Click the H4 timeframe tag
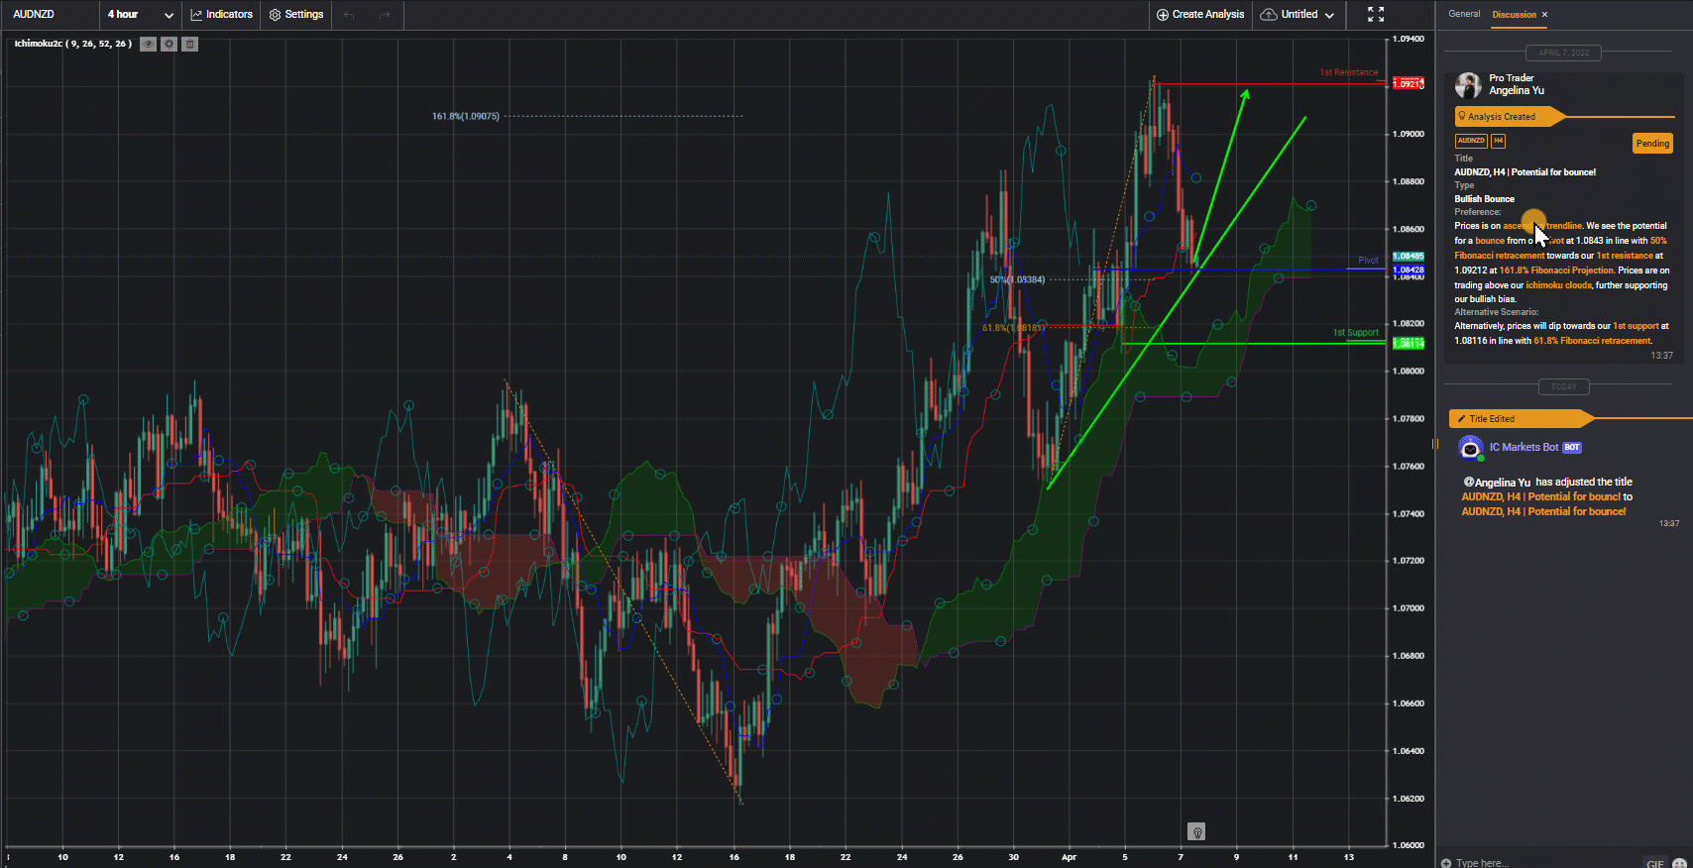The height and width of the screenshot is (868, 1693). (x=1498, y=141)
